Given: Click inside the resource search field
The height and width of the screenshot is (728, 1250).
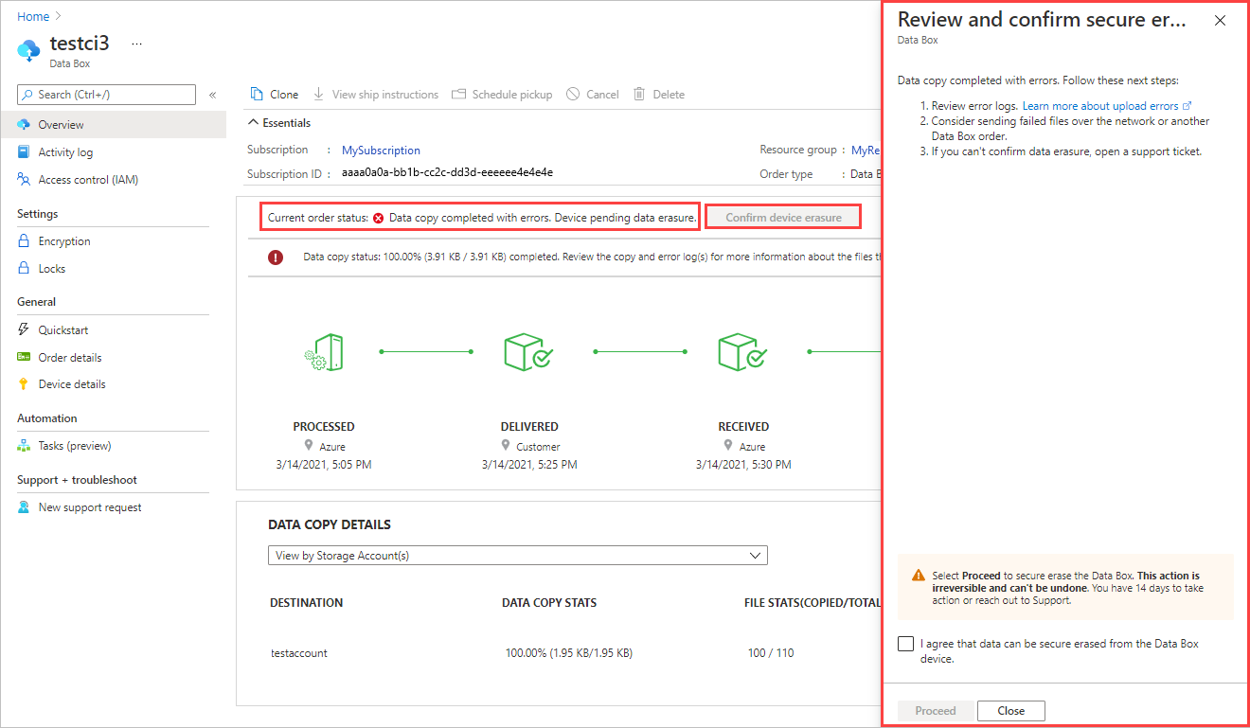Looking at the screenshot, I should click(x=105, y=94).
